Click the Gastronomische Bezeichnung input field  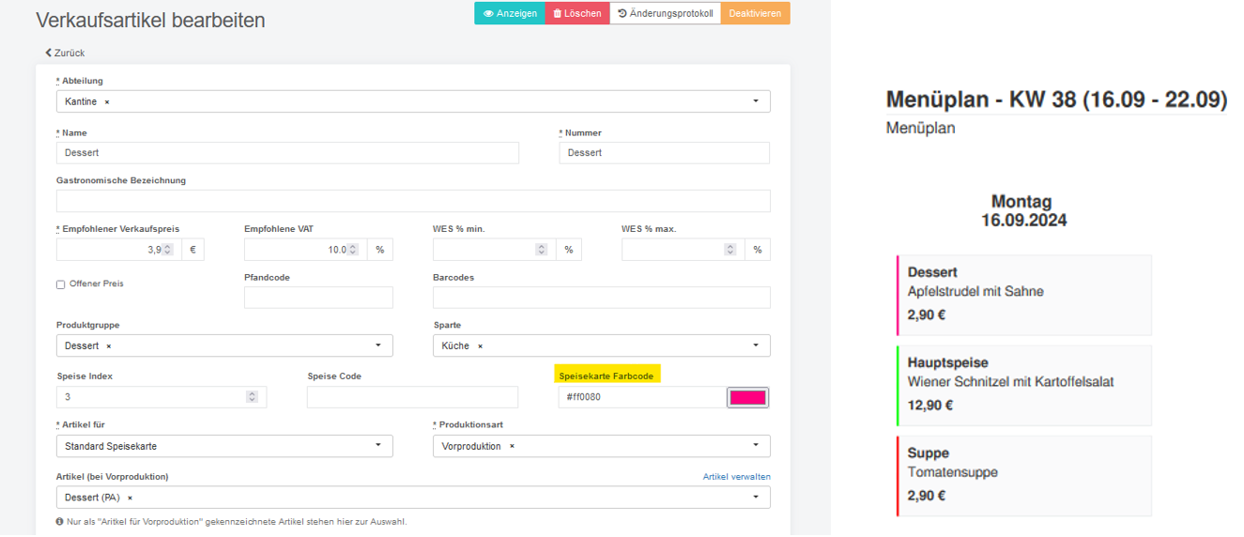tap(413, 201)
